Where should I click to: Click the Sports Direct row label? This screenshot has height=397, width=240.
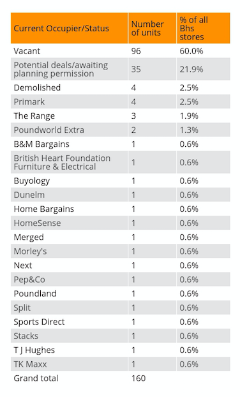point(39,322)
